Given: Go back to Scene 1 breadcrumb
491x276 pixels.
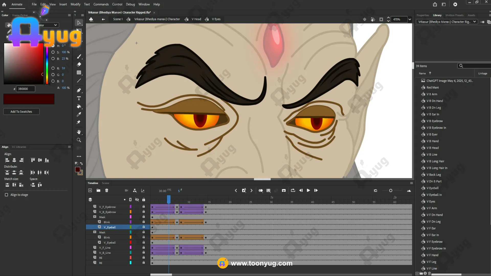Looking at the screenshot, I should [x=118, y=19].
